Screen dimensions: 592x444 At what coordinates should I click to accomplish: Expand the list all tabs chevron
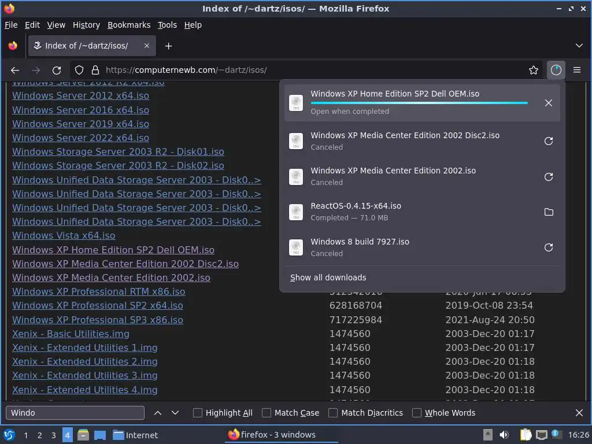coord(579,46)
